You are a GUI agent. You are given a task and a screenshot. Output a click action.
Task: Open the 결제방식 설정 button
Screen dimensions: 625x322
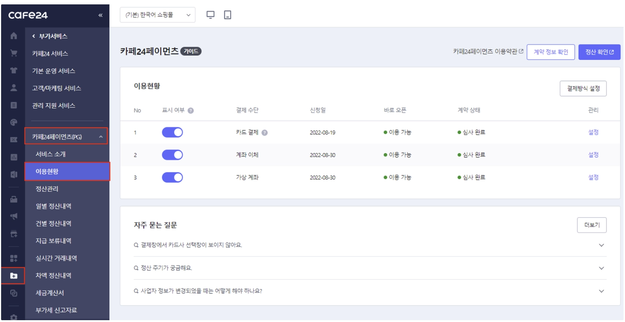coord(583,88)
